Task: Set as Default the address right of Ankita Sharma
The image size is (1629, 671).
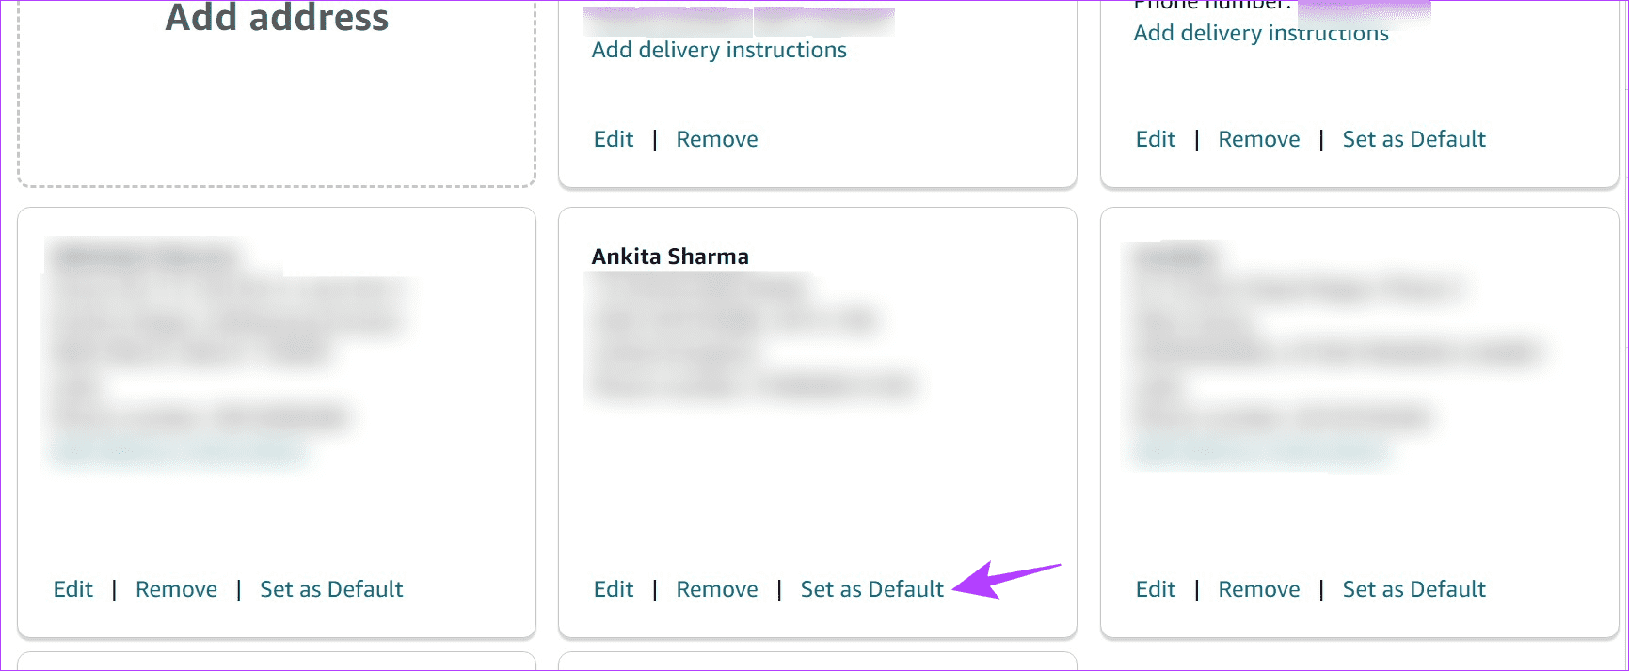Action: click(1414, 589)
